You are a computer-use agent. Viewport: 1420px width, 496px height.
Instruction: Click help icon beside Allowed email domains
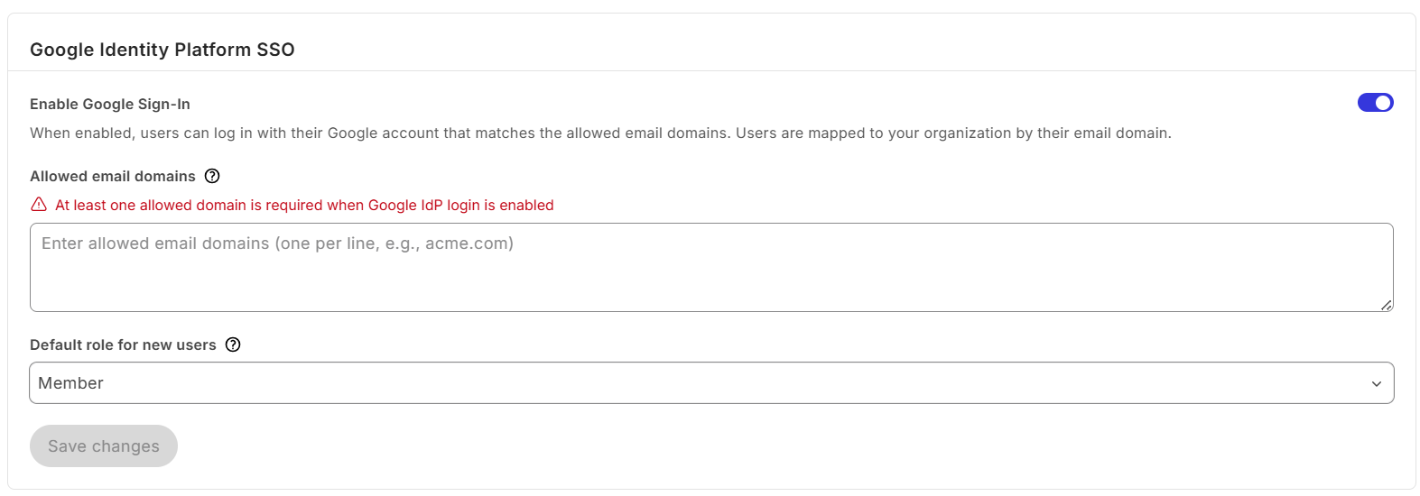(x=212, y=176)
